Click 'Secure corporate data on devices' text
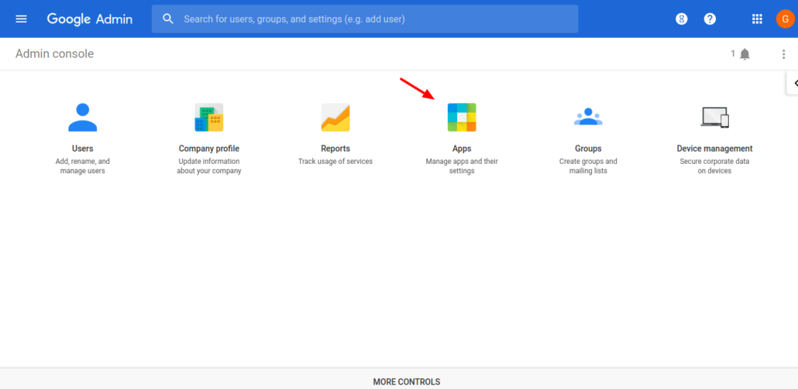The height and width of the screenshot is (389, 798). (x=714, y=166)
